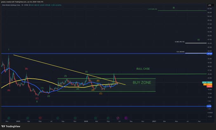
Task: Click the wave I label above the peak
Action: point(9,50)
